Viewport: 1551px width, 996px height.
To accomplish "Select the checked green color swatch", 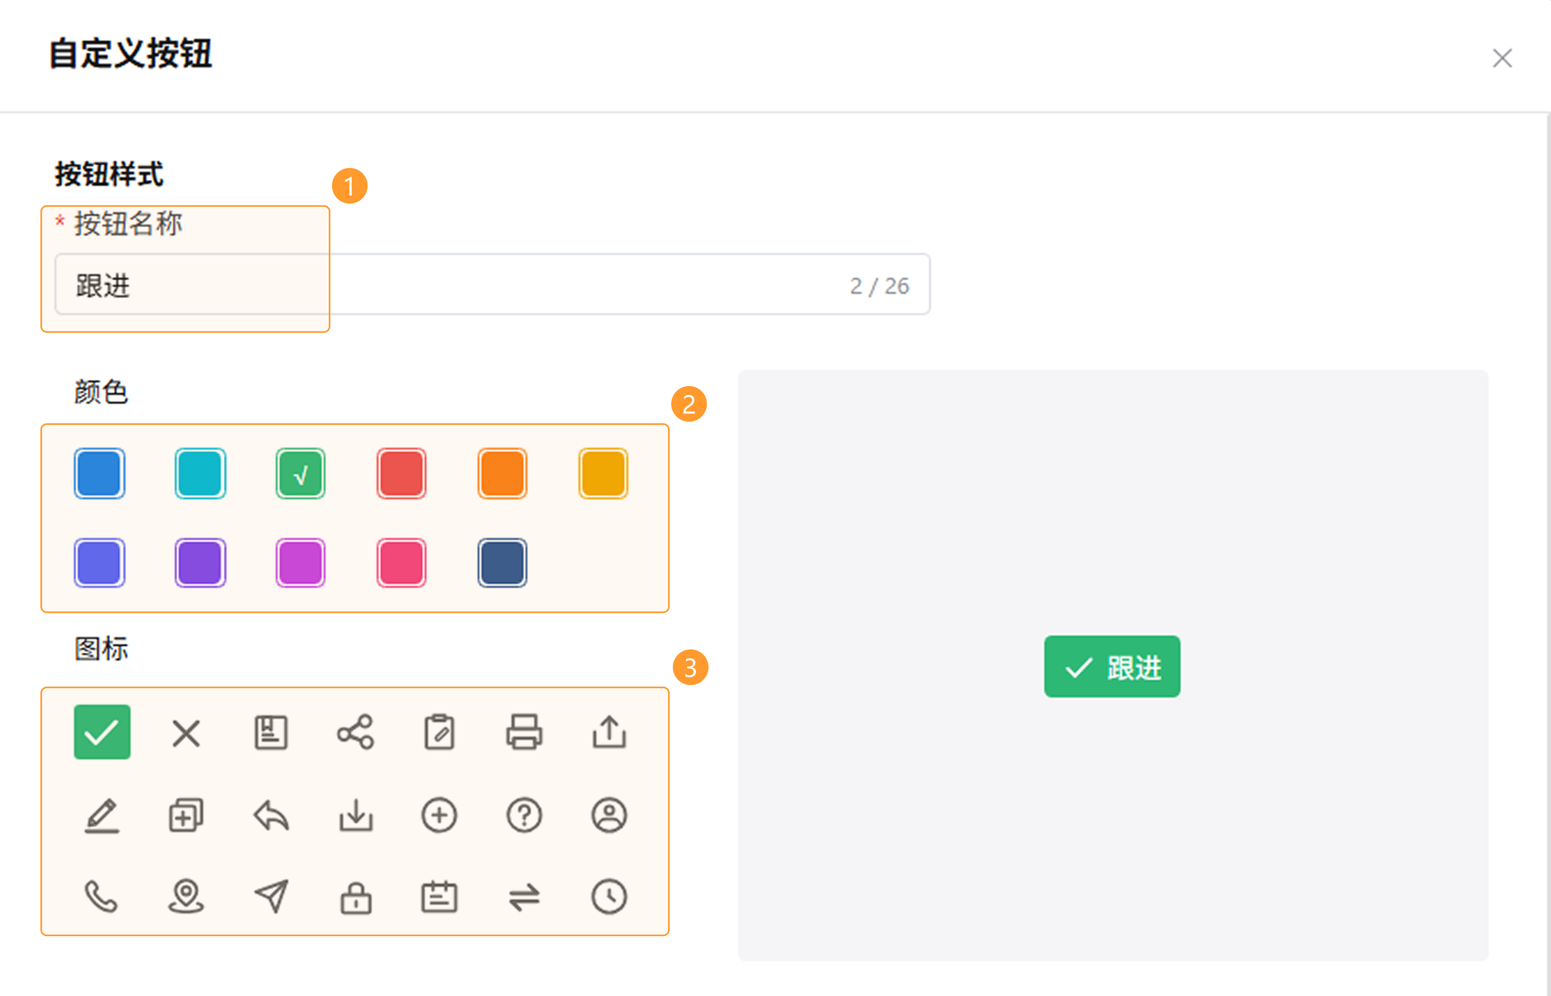I will click(x=301, y=473).
